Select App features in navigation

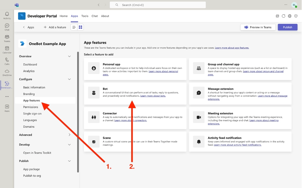pyautogui.click(x=45, y=100)
